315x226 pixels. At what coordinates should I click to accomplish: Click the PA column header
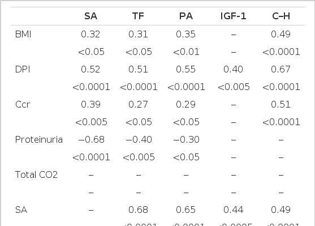tap(186, 16)
